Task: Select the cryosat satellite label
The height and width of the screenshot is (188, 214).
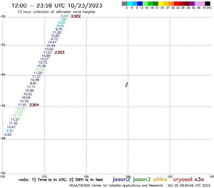Action: coord(183,179)
